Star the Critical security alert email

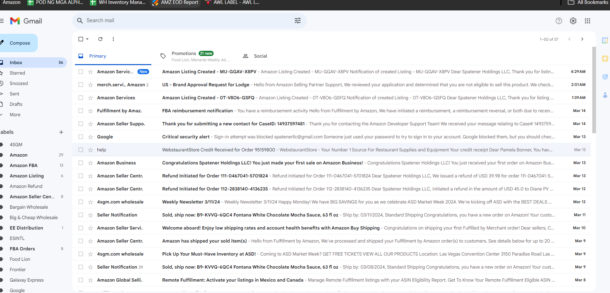point(91,137)
